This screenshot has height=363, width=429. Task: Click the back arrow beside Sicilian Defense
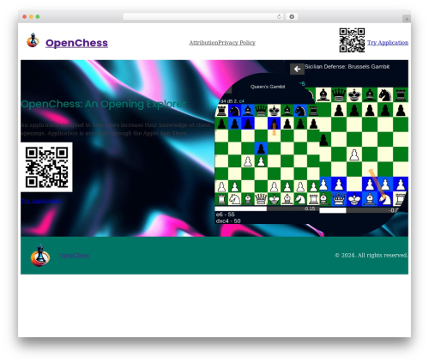(x=297, y=69)
